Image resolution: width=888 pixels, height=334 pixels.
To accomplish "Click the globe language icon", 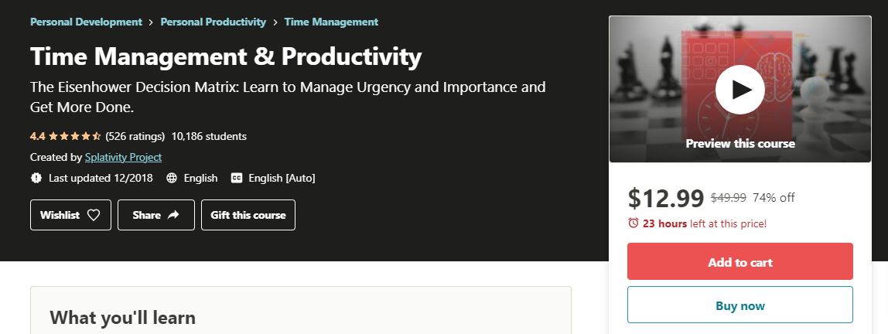I will (x=172, y=178).
